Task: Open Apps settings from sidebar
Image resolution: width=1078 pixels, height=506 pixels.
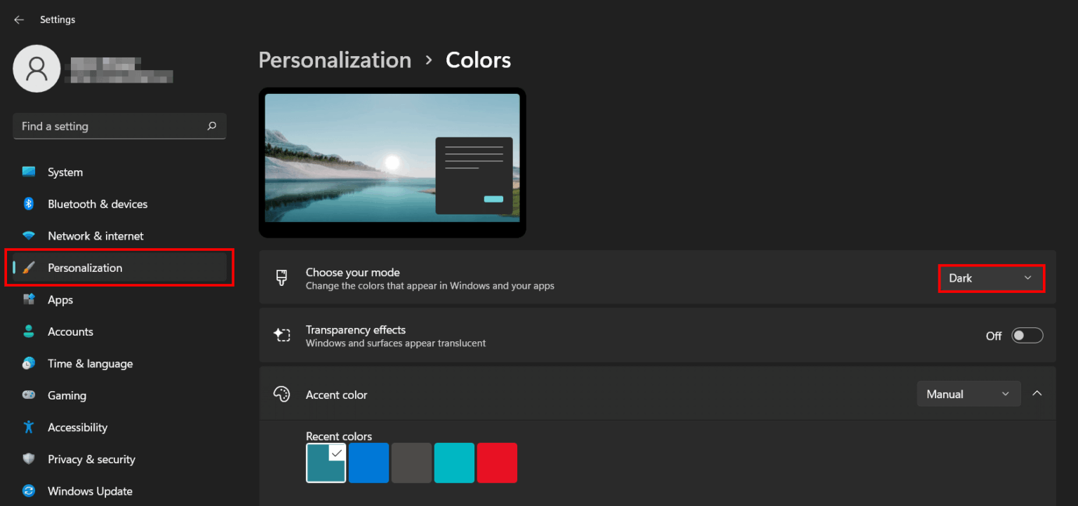Action: pos(60,299)
